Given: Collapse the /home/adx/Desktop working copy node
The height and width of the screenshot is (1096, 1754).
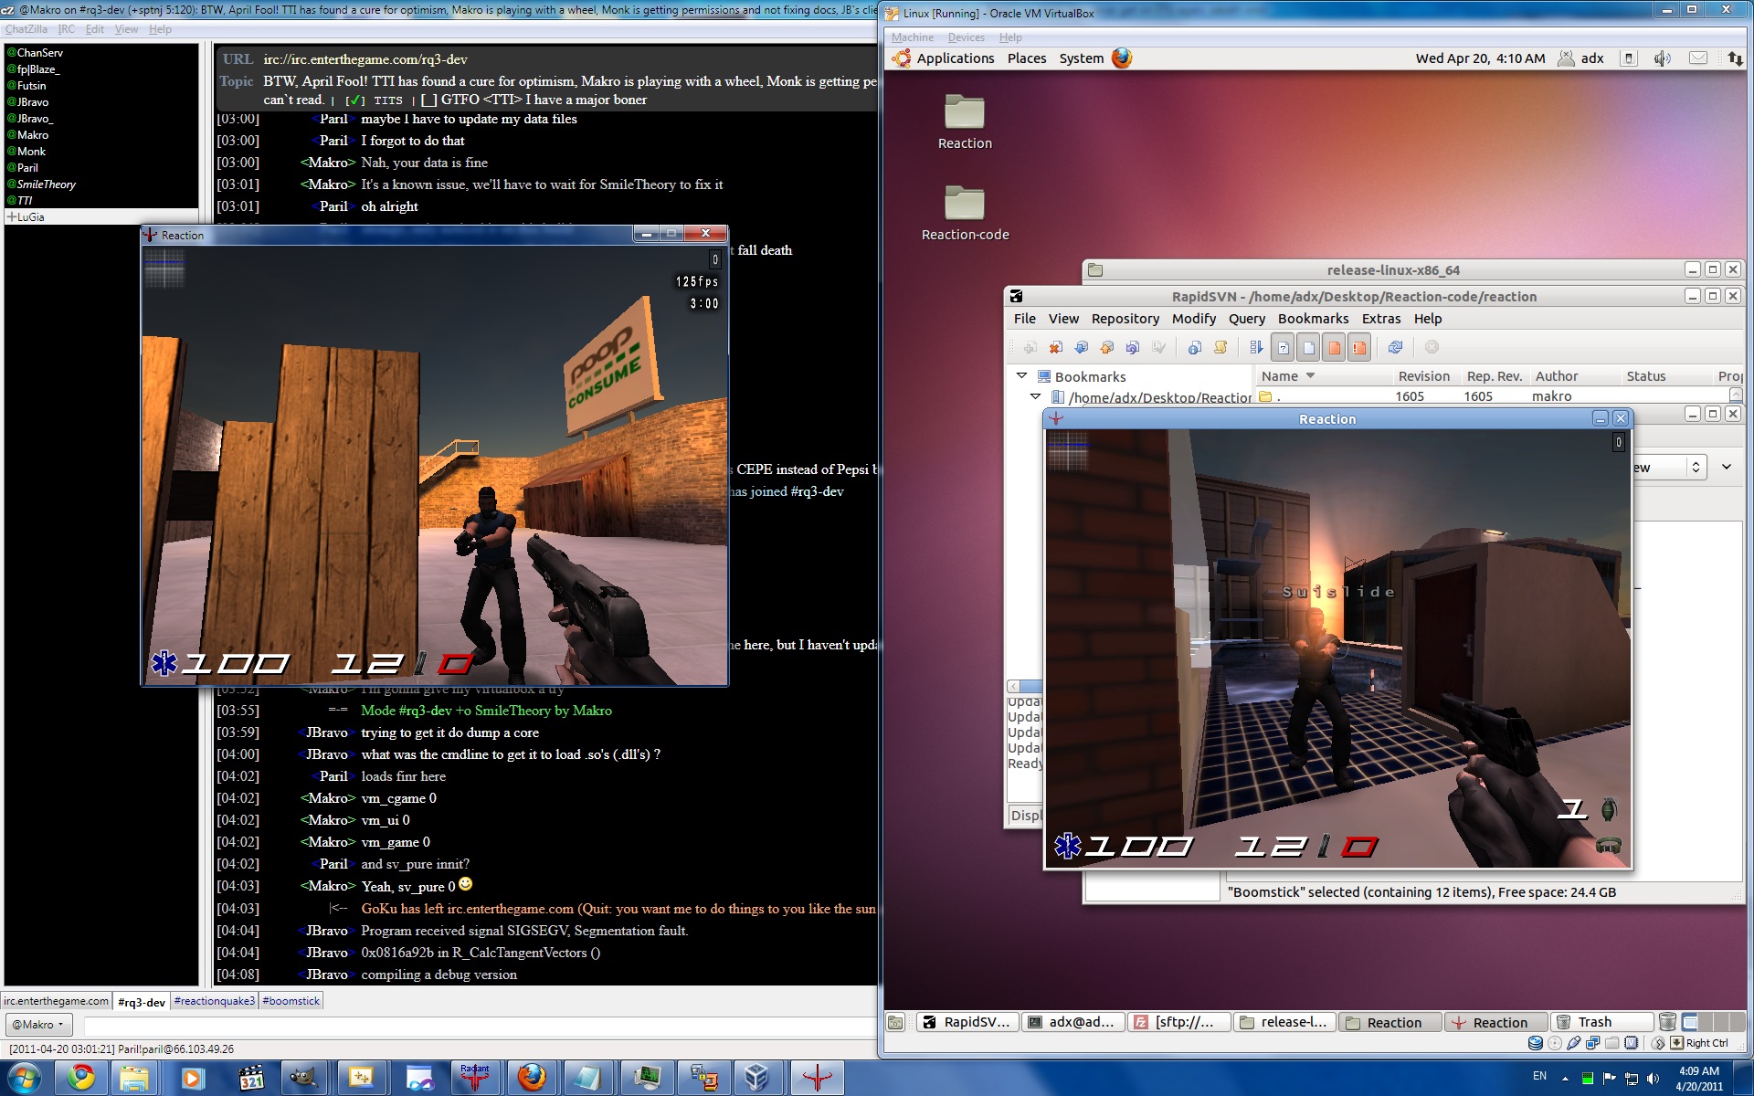Looking at the screenshot, I should (1035, 396).
